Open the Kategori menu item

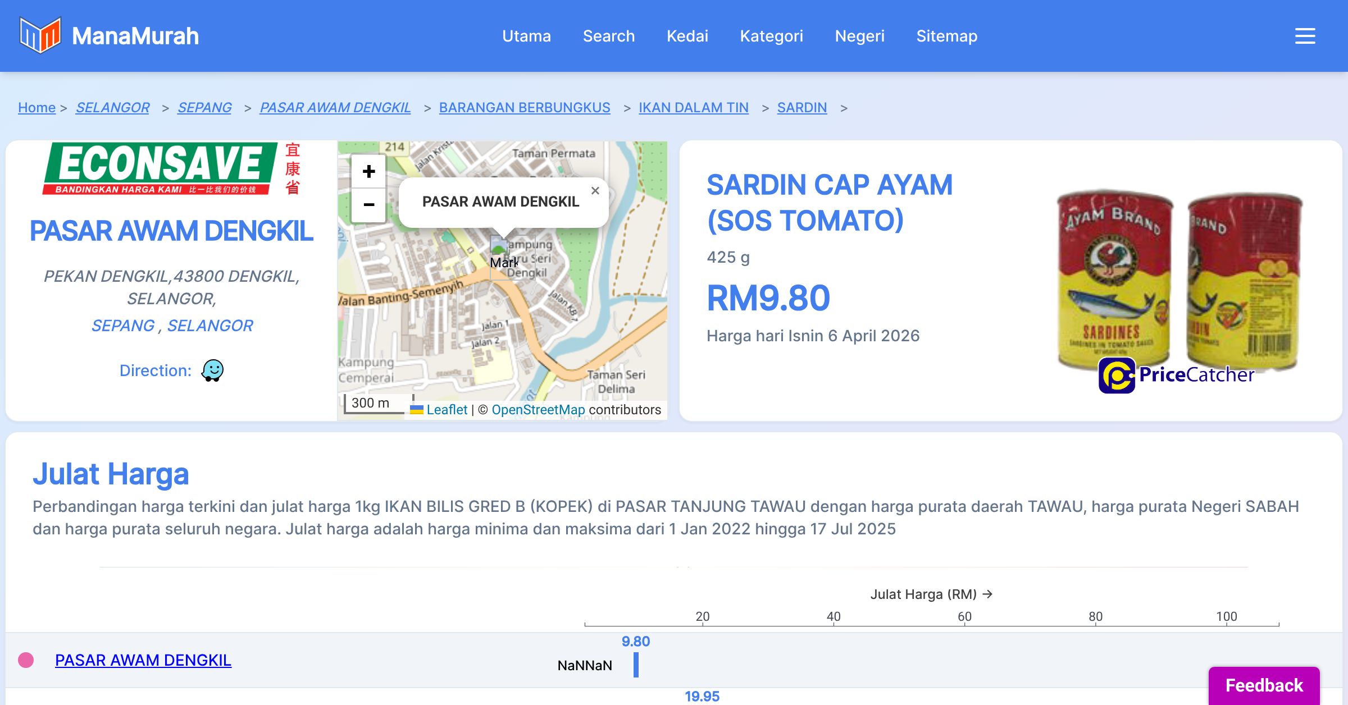click(771, 36)
